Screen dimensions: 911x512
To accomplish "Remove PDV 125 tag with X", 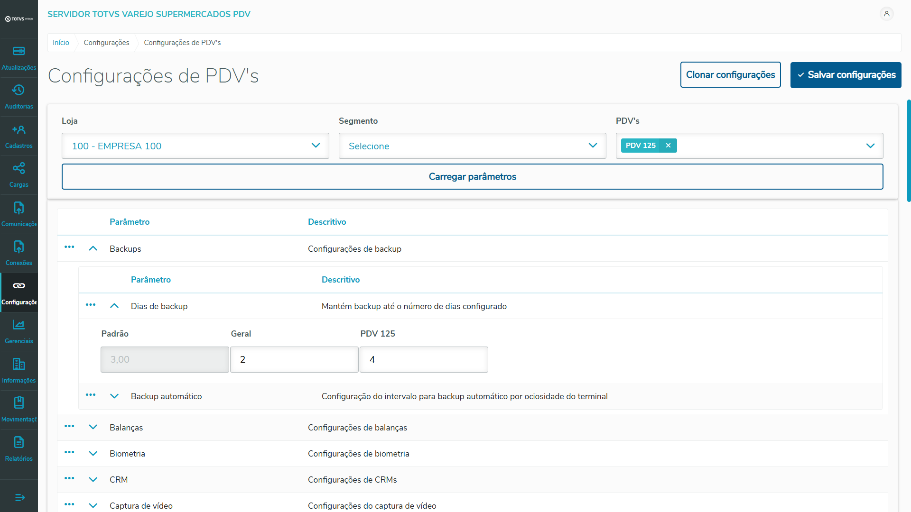I will pos(668,146).
